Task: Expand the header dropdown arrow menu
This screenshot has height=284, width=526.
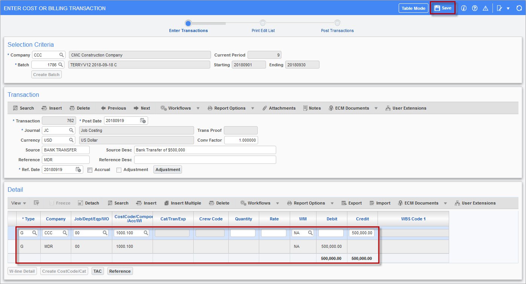Action: coord(508,8)
